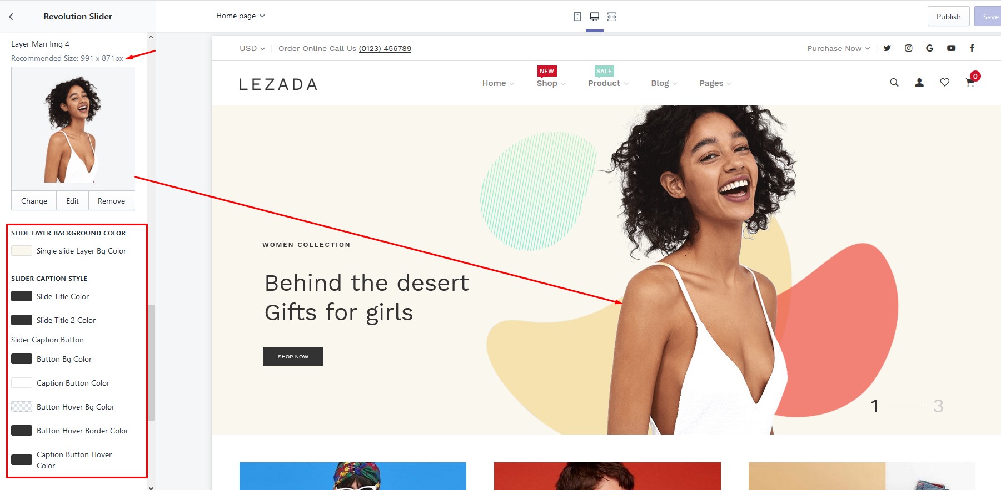Click the Publish button

pyautogui.click(x=948, y=17)
